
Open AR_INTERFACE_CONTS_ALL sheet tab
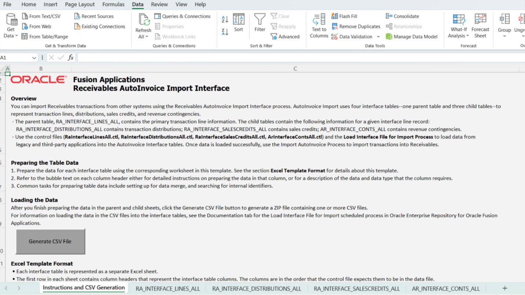tap(446, 289)
